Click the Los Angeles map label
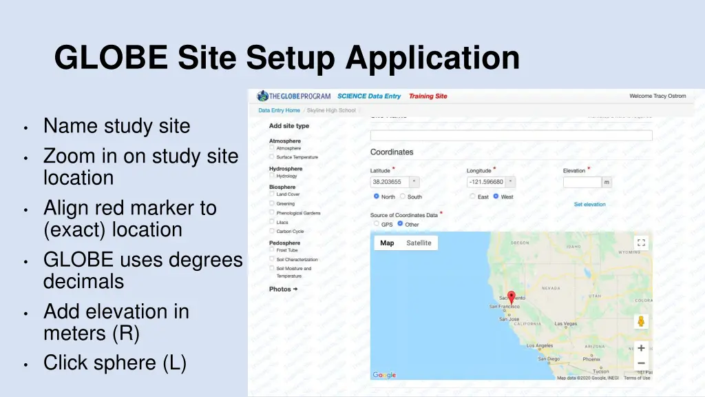 540,346
